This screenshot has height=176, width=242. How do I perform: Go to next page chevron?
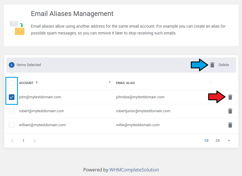pyautogui.click(x=35, y=141)
